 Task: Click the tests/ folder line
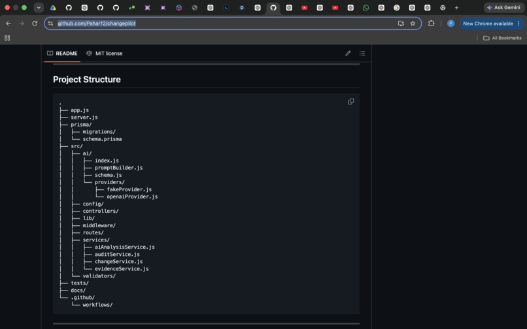click(80, 283)
